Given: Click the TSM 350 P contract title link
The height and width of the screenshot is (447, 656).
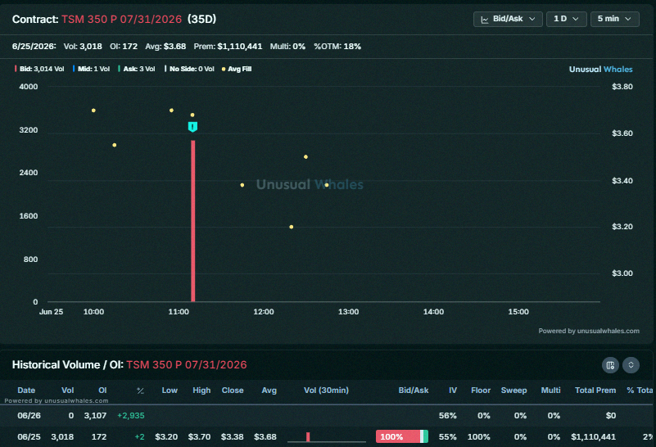Looking at the screenshot, I should (x=122, y=19).
